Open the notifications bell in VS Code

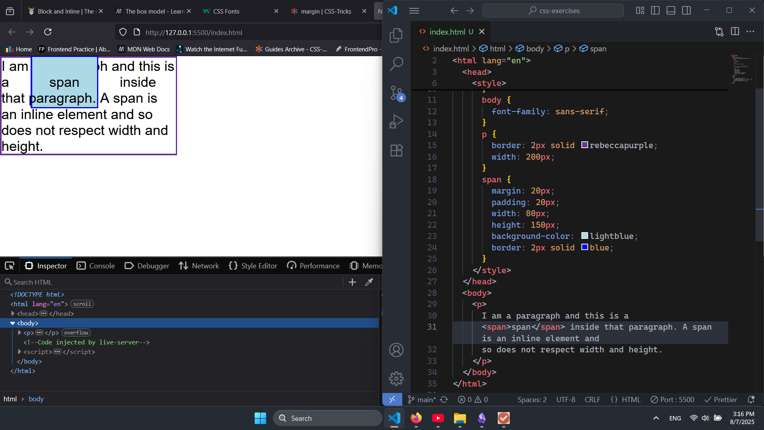(751, 399)
